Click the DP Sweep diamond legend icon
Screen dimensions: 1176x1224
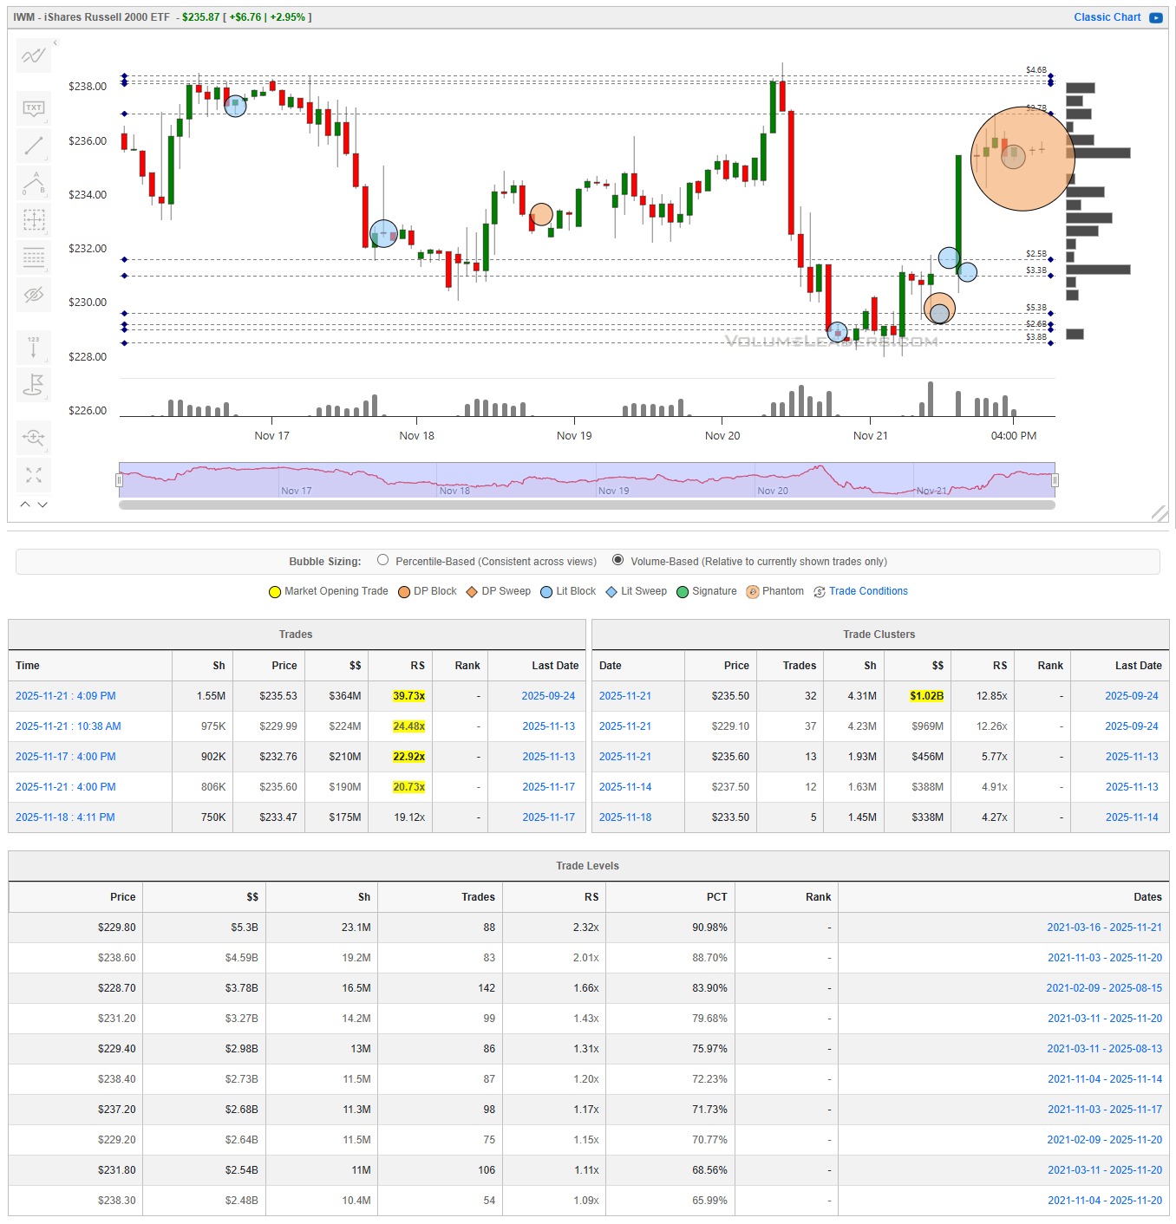pos(472,592)
